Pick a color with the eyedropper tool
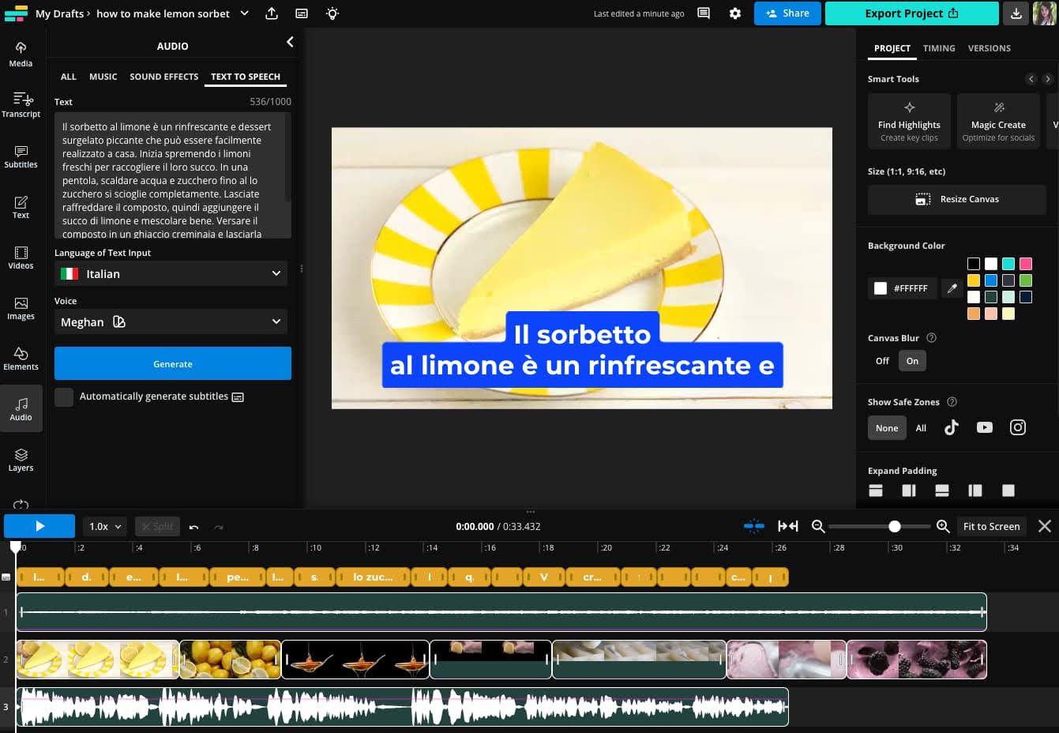The width and height of the screenshot is (1059, 733). point(952,288)
